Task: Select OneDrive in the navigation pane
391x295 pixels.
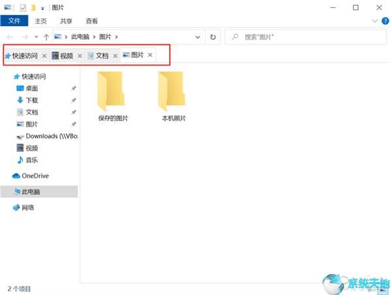Action: [x=31, y=176]
